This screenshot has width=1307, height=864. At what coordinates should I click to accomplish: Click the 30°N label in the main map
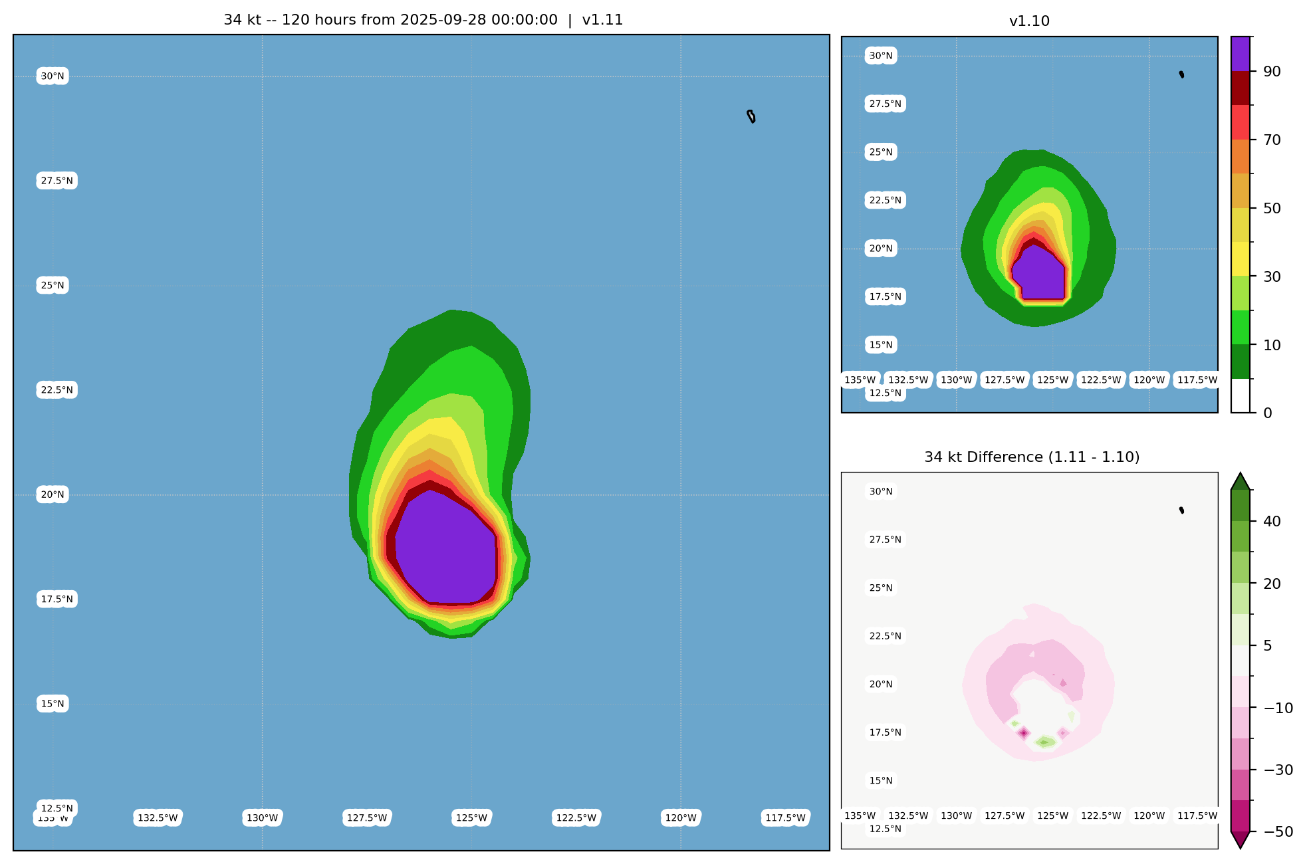(x=53, y=76)
